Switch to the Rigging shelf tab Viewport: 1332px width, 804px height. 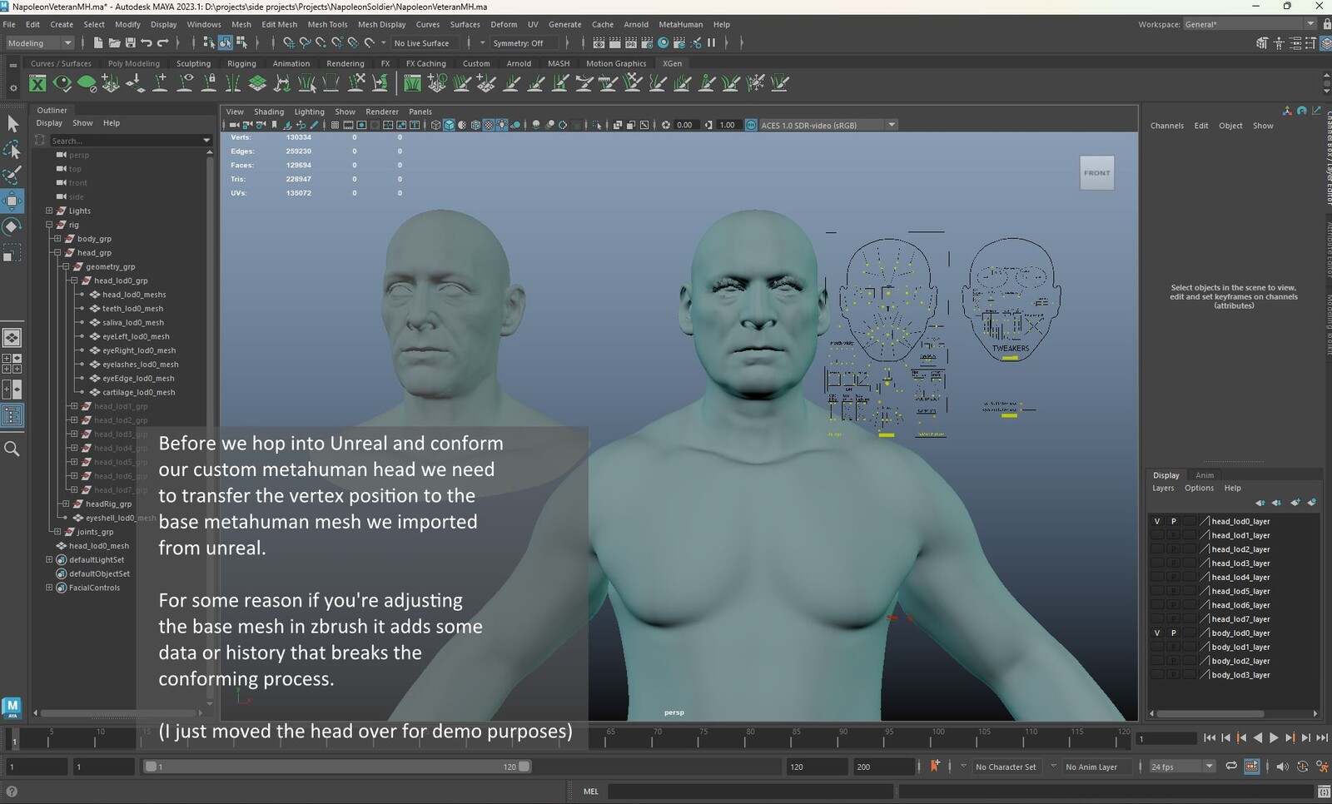pos(241,63)
